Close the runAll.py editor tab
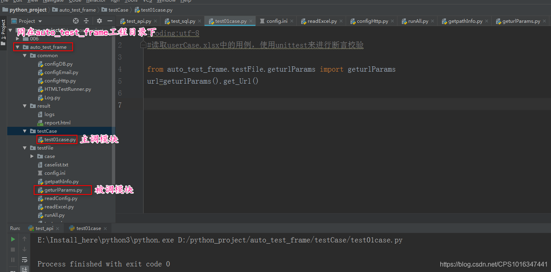The image size is (551, 272). [x=433, y=21]
